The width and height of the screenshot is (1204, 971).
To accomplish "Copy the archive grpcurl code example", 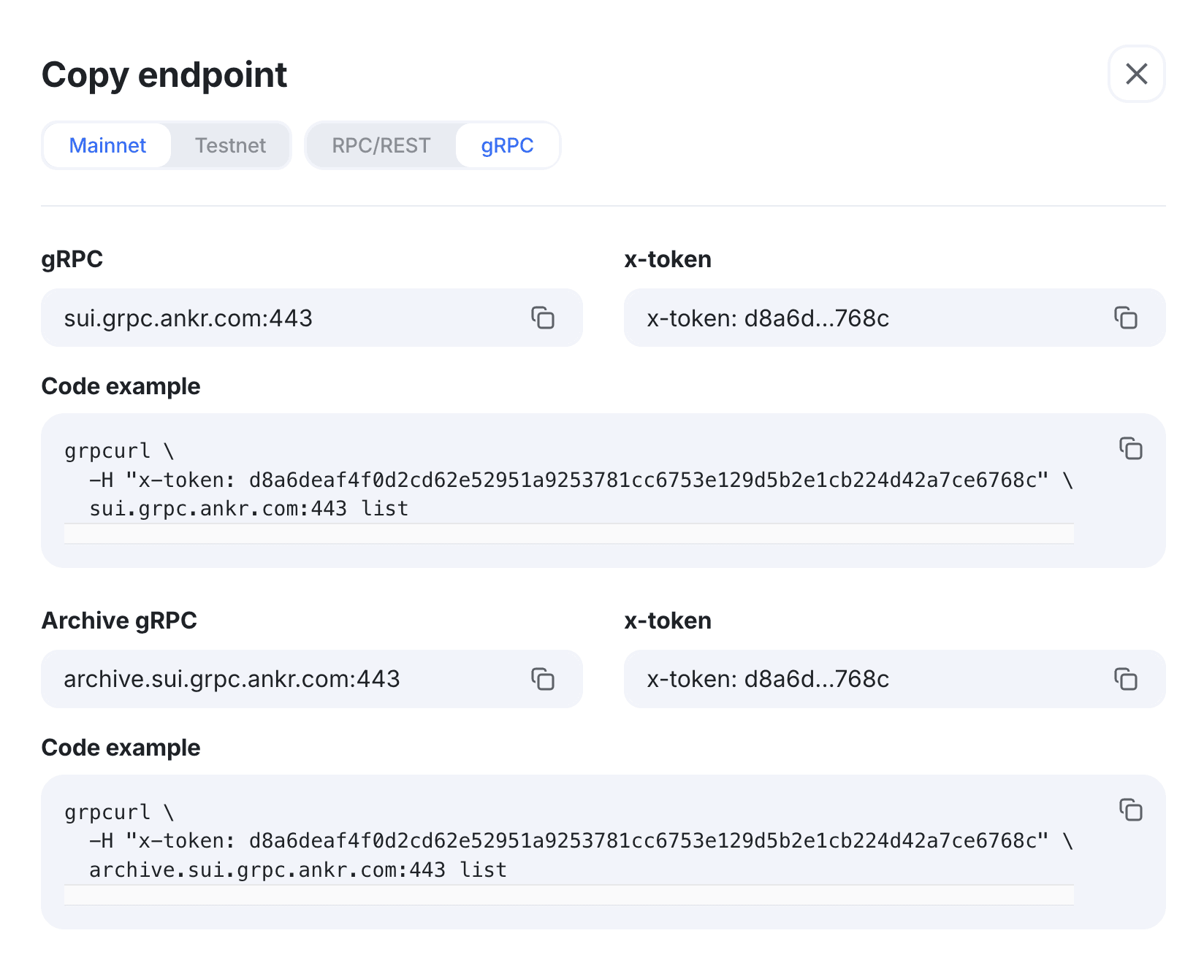I will [1130, 810].
